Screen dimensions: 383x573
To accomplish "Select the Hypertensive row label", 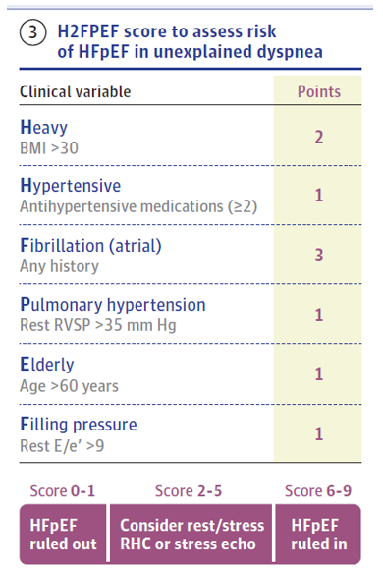I will [x=71, y=186].
